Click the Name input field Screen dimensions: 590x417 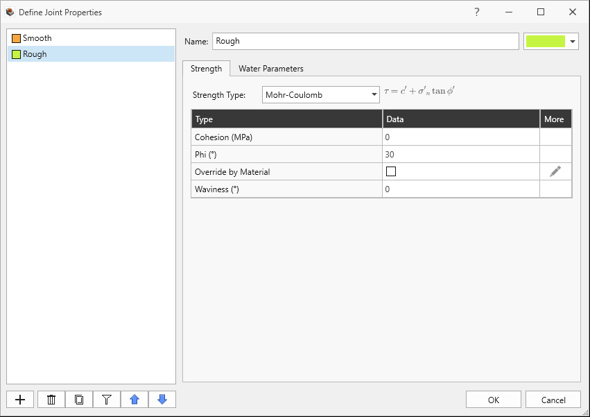(365, 41)
